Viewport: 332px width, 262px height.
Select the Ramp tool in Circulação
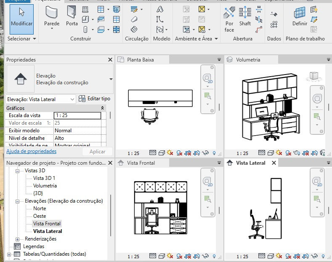[134, 19]
